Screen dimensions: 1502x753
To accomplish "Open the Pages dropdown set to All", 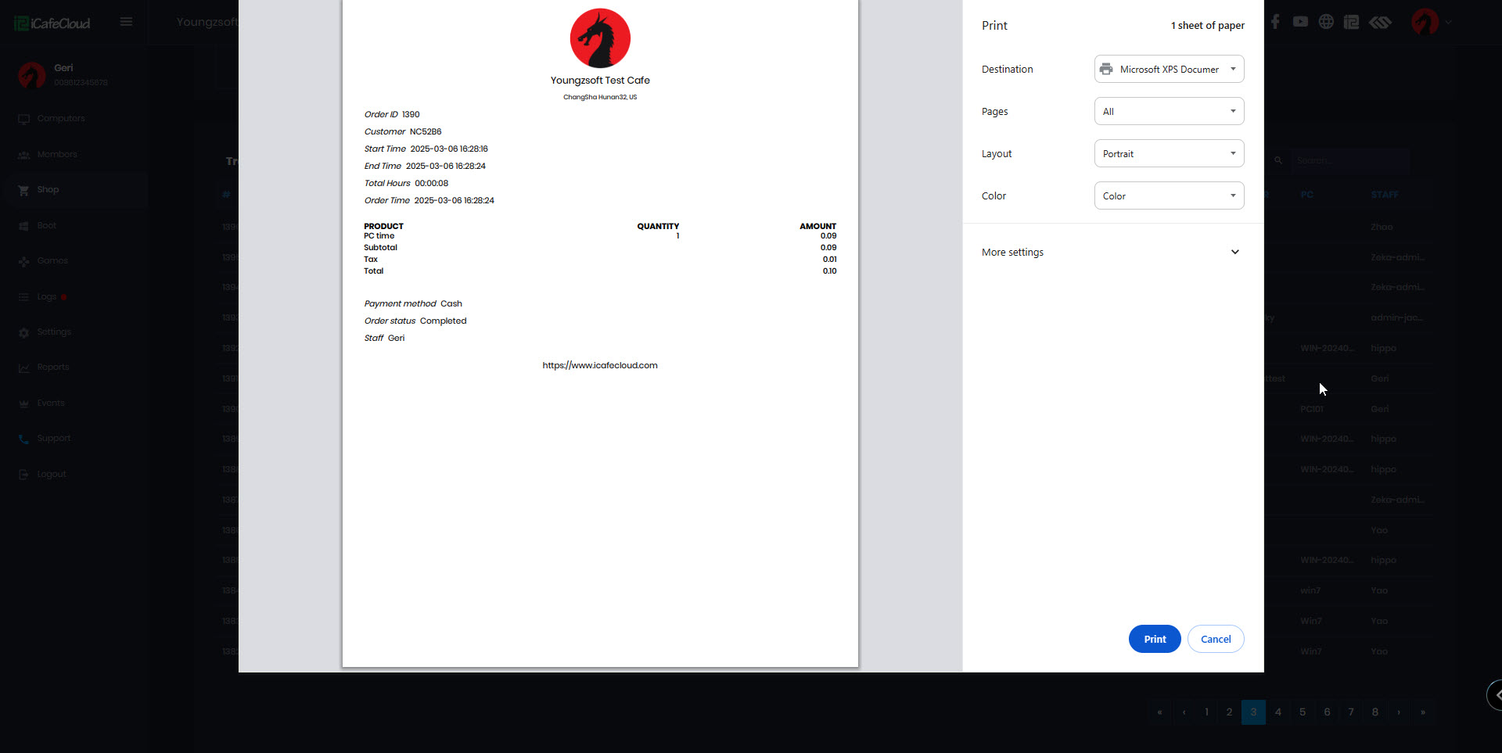I will 1169,111.
